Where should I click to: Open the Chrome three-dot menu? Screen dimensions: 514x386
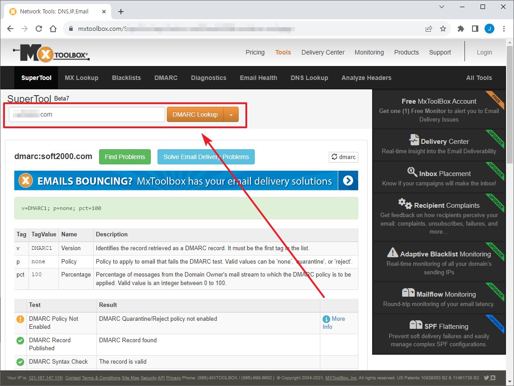click(504, 29)
